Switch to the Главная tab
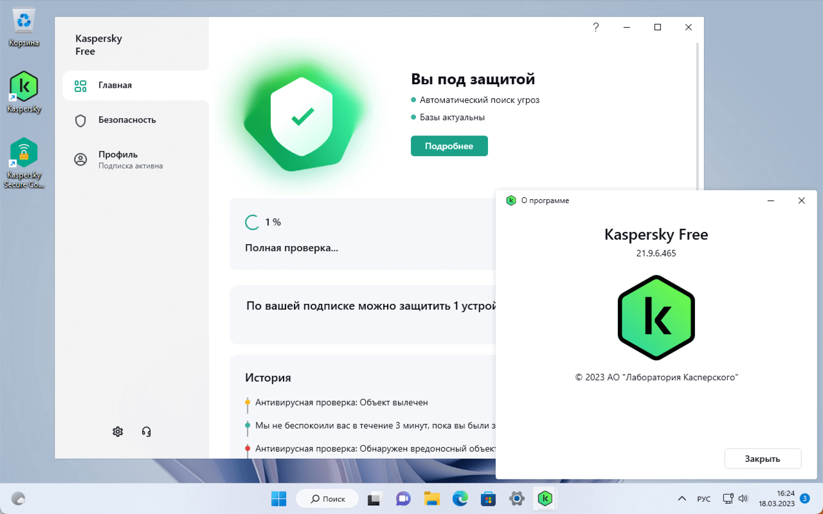823x514 pixels. click(136, 85)
